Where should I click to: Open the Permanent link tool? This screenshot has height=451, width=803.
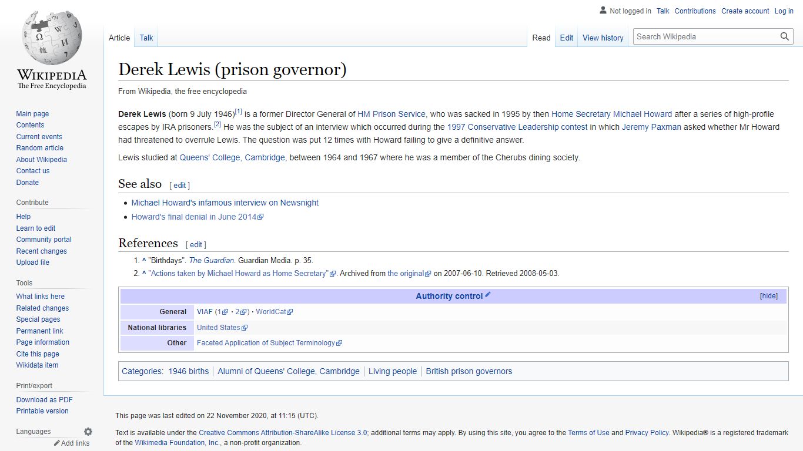(39, 331)
